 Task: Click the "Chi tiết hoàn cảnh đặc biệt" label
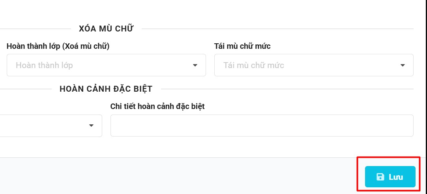[x=157, y=106]
